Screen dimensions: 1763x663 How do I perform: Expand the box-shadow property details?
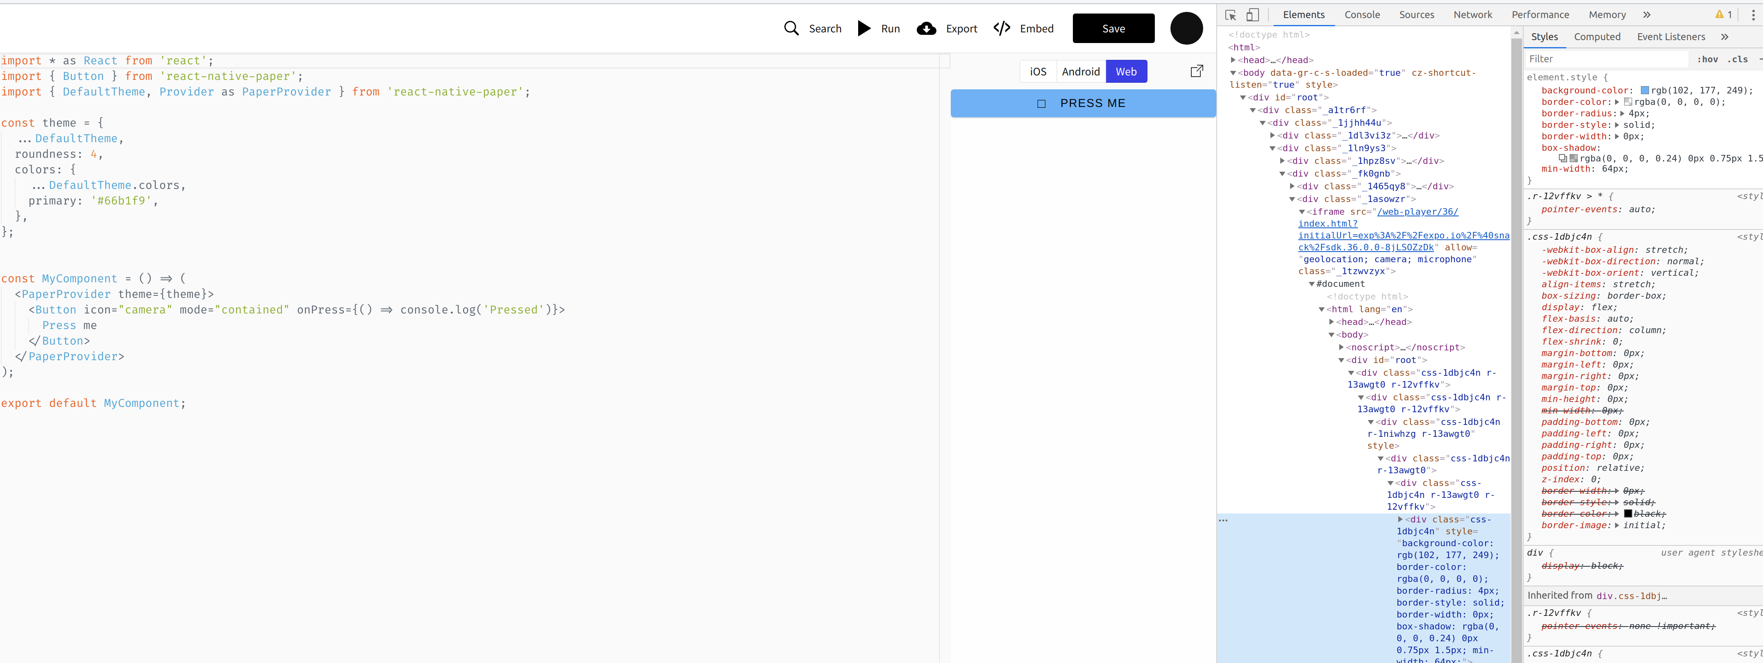pyautogui.click(x=1563, y=158)
